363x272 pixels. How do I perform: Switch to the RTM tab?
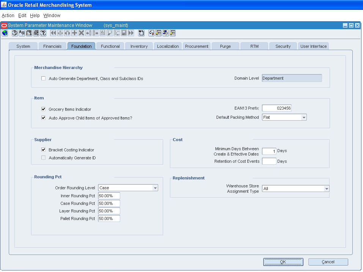point(254,46)
